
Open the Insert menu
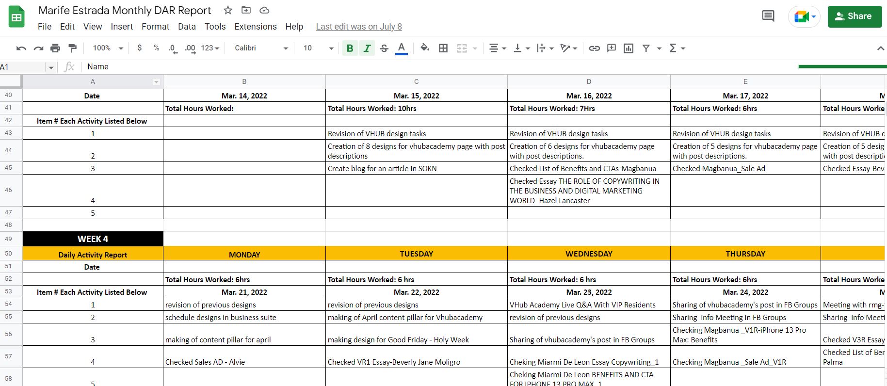click(x=122, y=27)
